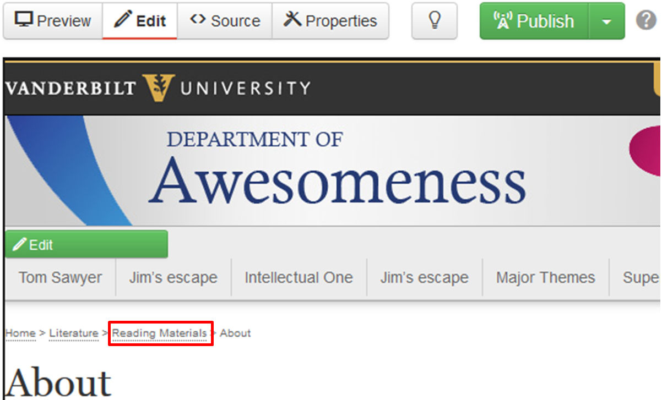
Task: Click the green Edit button above navigation
Action: 86,245
